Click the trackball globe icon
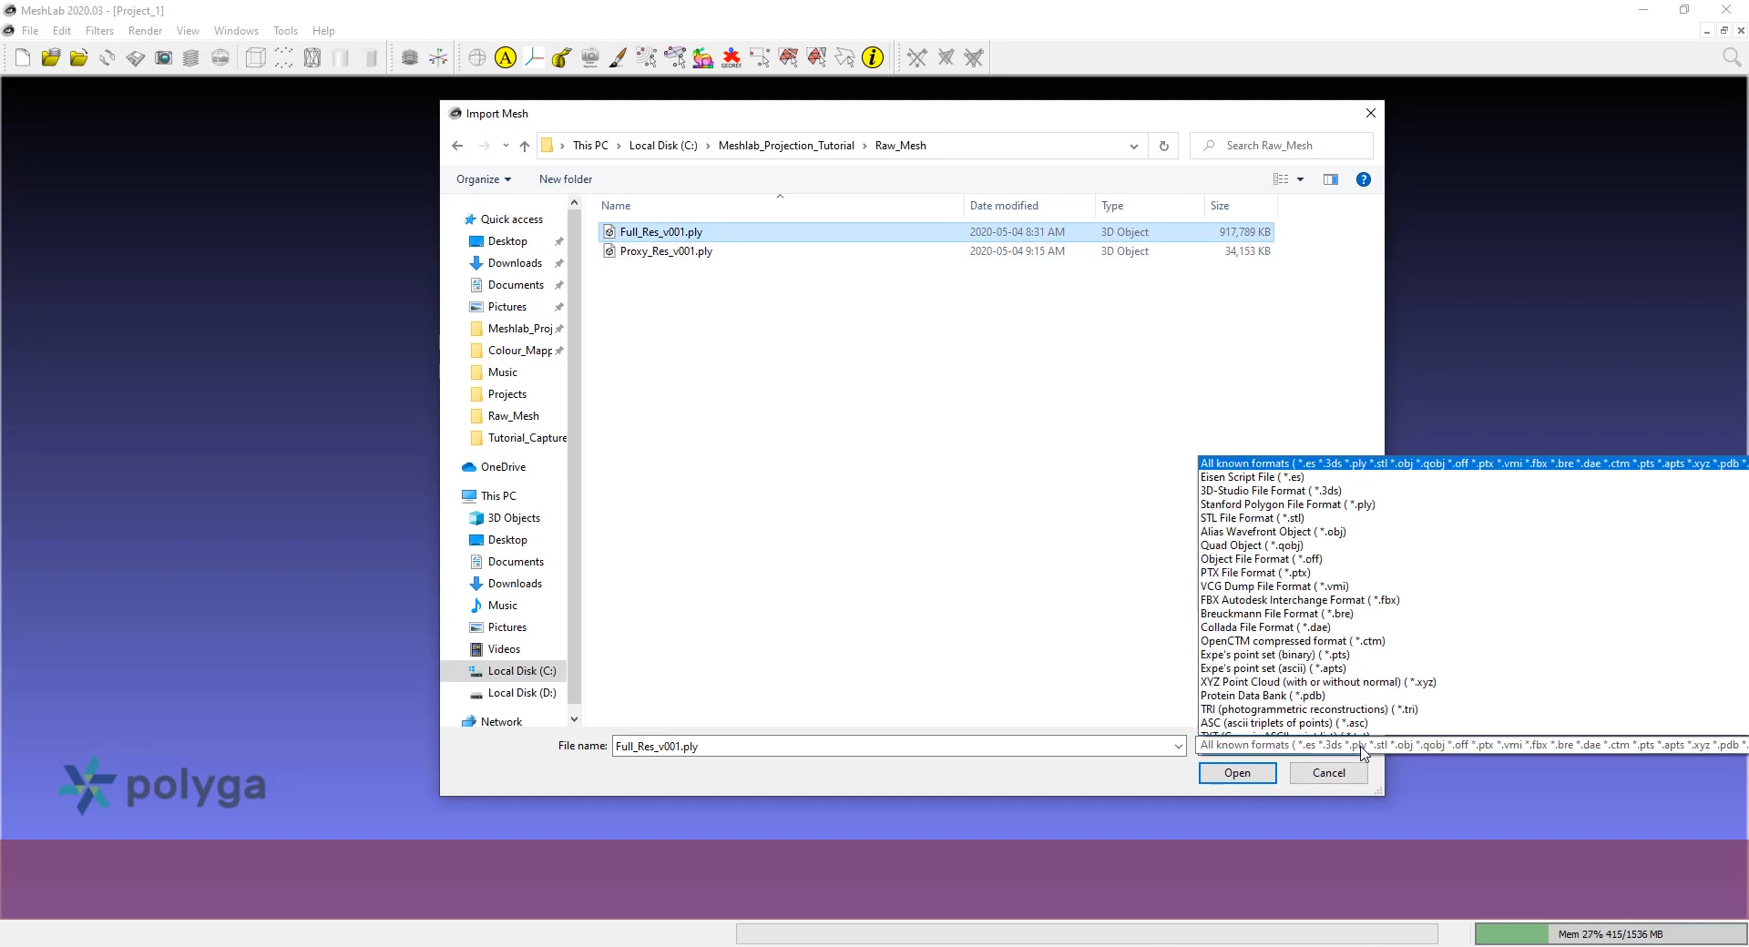Screen dimensions: 1749x947 tap(477, 58)
